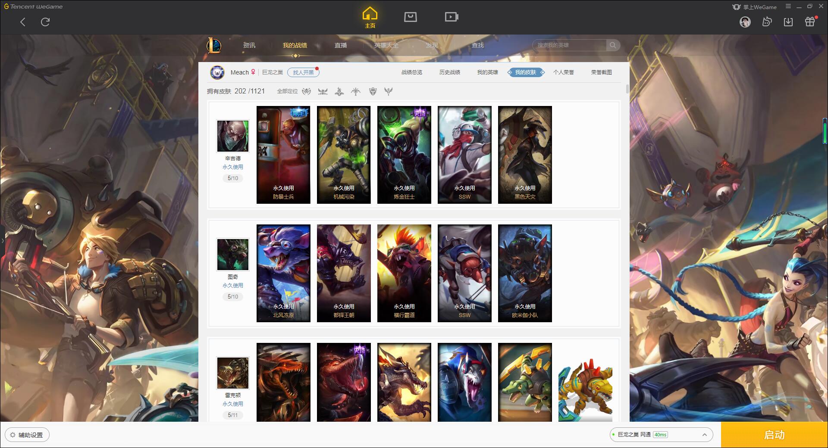This screenshot has width=828, height=448.
Task: Open the 英雄大全 tab
Action: tap(386, 45)
